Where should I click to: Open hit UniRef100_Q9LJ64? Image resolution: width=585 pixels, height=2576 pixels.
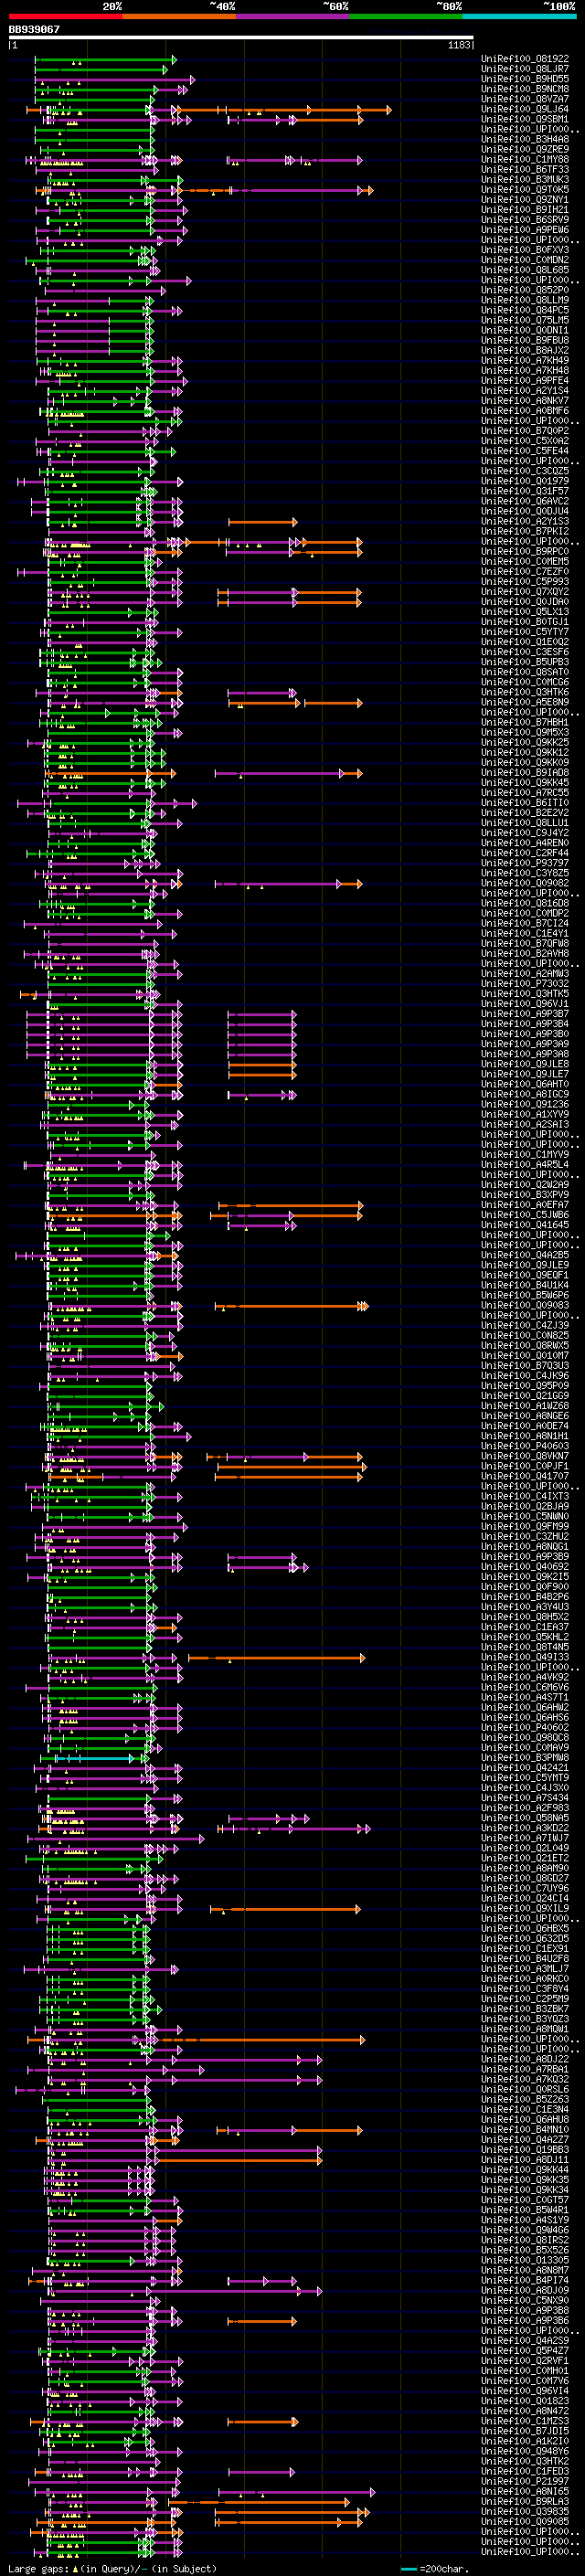pos(525,109)
